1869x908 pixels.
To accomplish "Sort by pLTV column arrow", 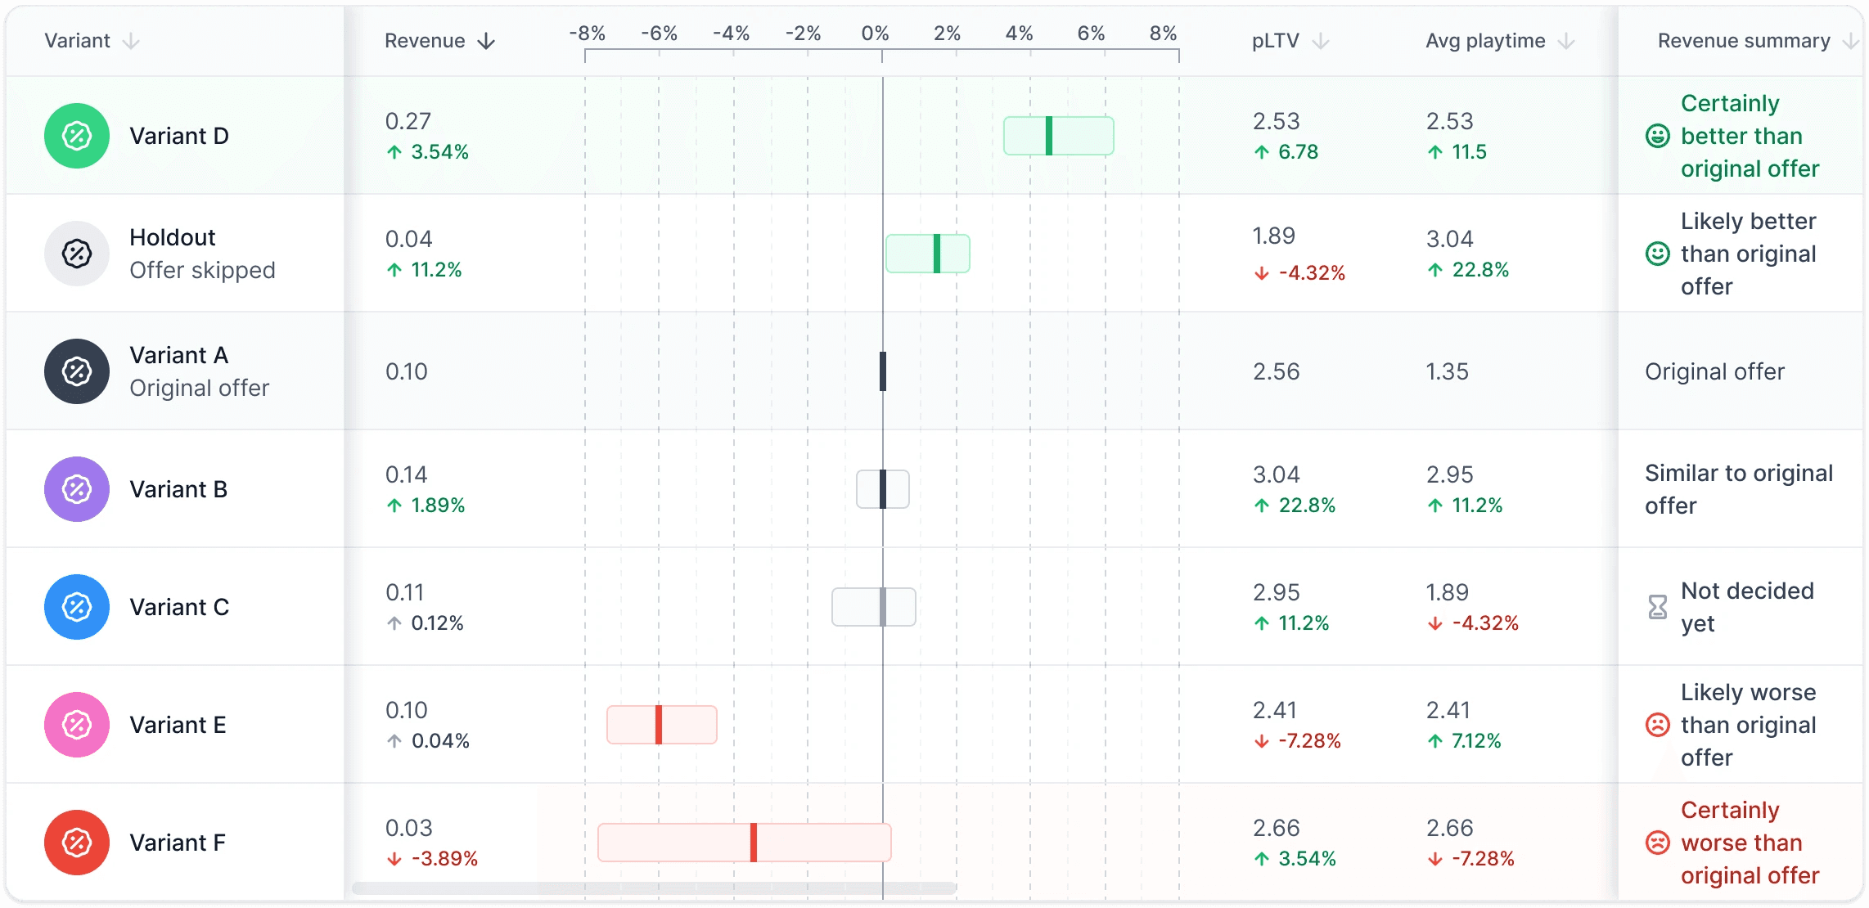I will pos(1320,41).
